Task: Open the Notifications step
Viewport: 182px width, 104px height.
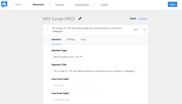Action: click(x=82, y=4)
